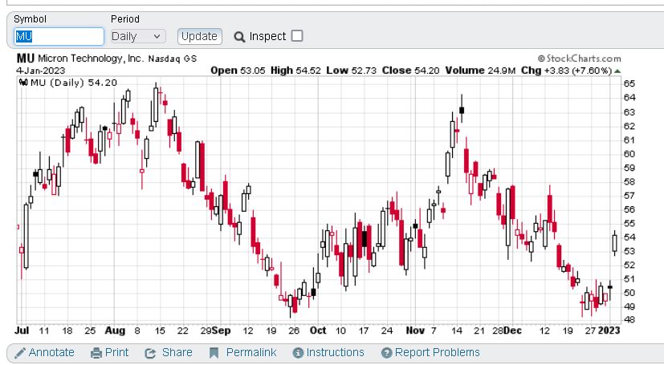The width and height of the screenshot is (664, 365).
Task: Click the '4-Jan-2023' date label
Action: (41, 71)
